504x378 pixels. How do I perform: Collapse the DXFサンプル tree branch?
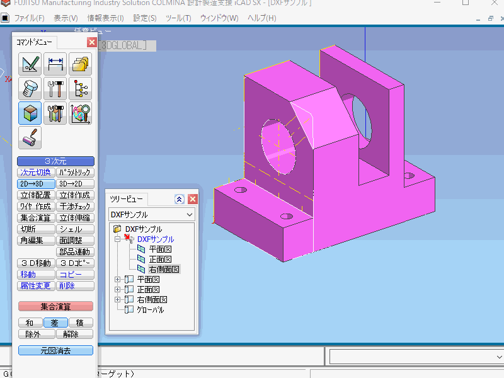pos(117,238)
